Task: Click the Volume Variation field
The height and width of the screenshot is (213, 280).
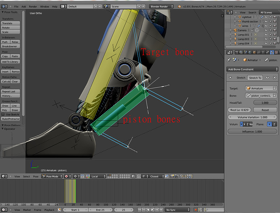Action: click(x=252, y=117)
